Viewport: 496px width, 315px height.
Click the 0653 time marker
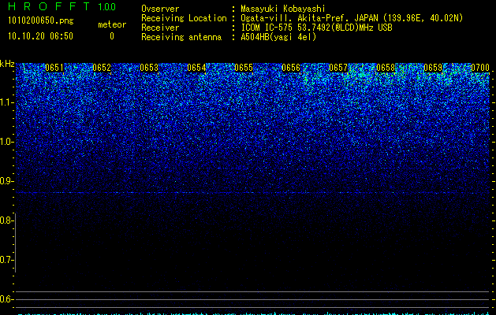tap(149, 68)
